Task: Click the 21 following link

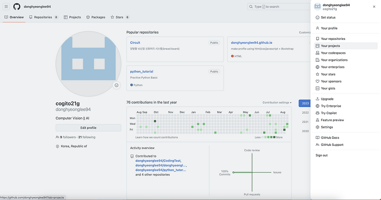Action: point(87,137)
